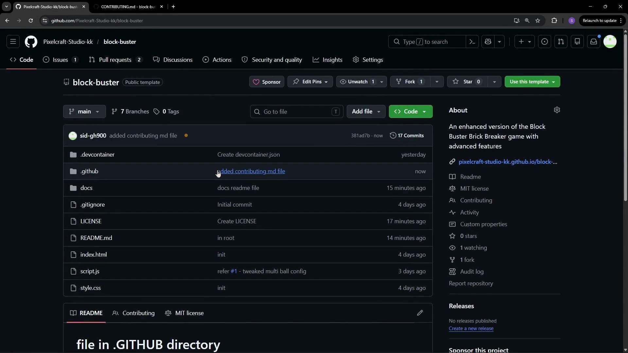Screen dimensions: 628x353
Task: Open the repositories icon in header
Action: 577,42
